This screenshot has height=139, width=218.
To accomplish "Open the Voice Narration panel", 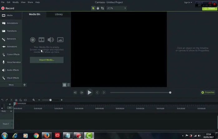I will tap(11, 62).
